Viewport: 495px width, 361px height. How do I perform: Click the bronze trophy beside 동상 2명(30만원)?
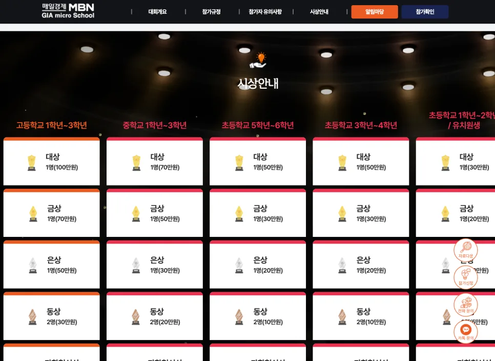32,317
